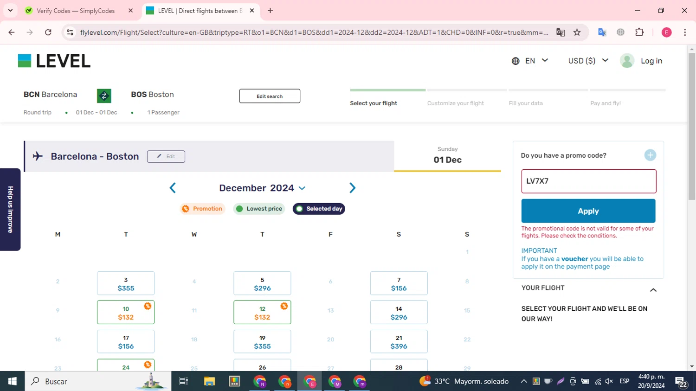This screenshot has height=391, width=696.
Task: Go to the next month arrow
Action: [352, 188]
